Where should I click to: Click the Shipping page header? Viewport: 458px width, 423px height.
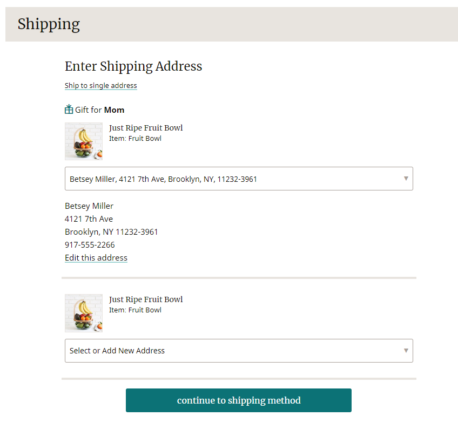click(x=49, y=24)
